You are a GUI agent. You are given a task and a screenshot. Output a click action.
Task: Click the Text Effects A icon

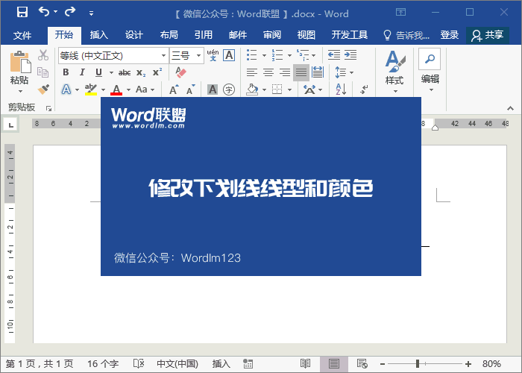66,90
